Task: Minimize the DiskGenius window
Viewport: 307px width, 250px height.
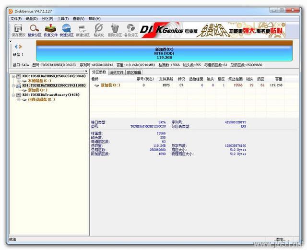Action: coord(274,10)
